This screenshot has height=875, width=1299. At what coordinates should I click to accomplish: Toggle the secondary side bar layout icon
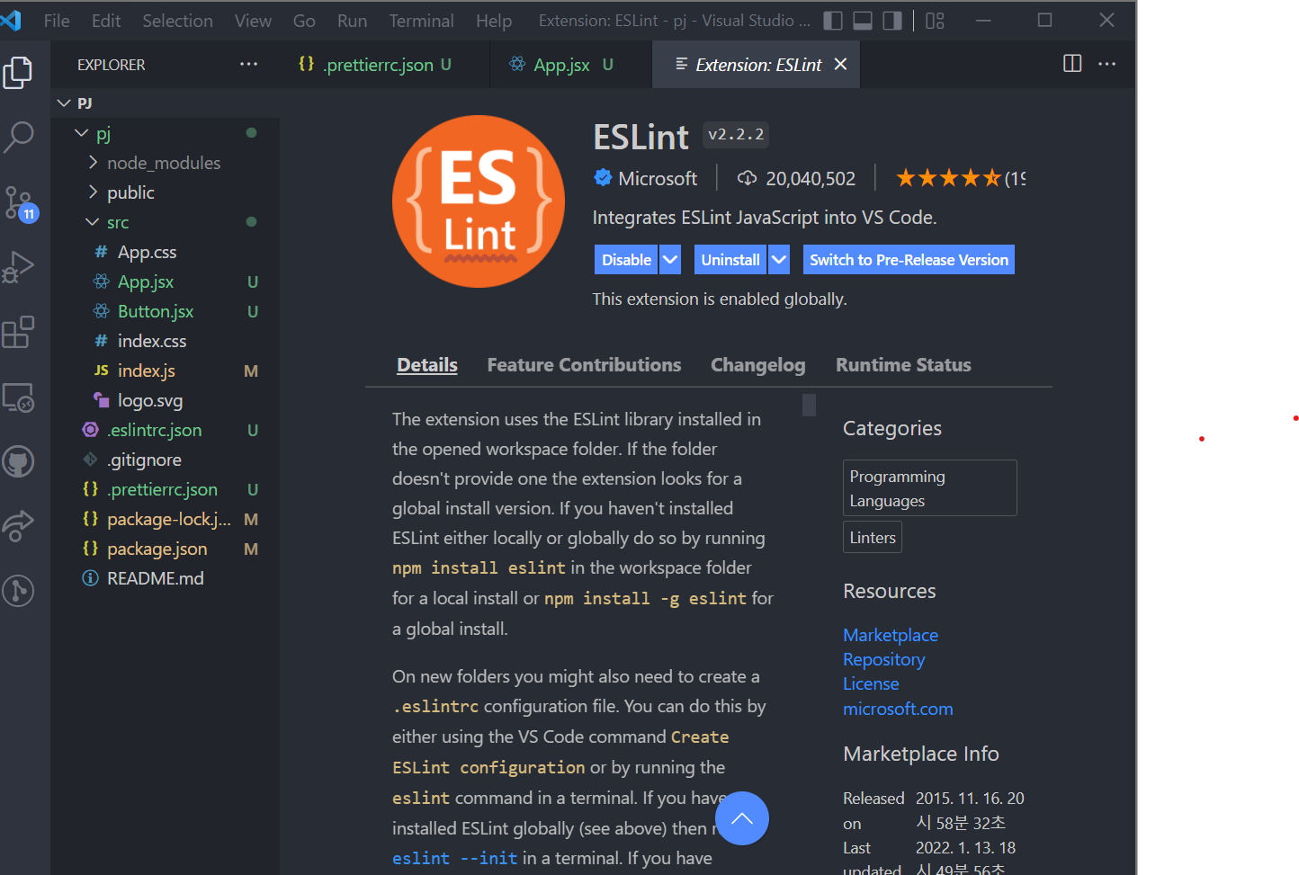tap(892, 21)
